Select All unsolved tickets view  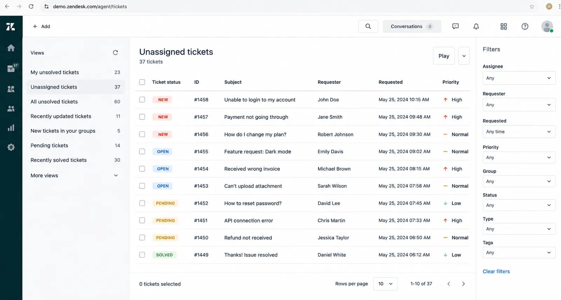75,102
